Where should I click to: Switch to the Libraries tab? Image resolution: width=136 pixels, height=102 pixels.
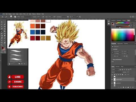tap(126, 44)
